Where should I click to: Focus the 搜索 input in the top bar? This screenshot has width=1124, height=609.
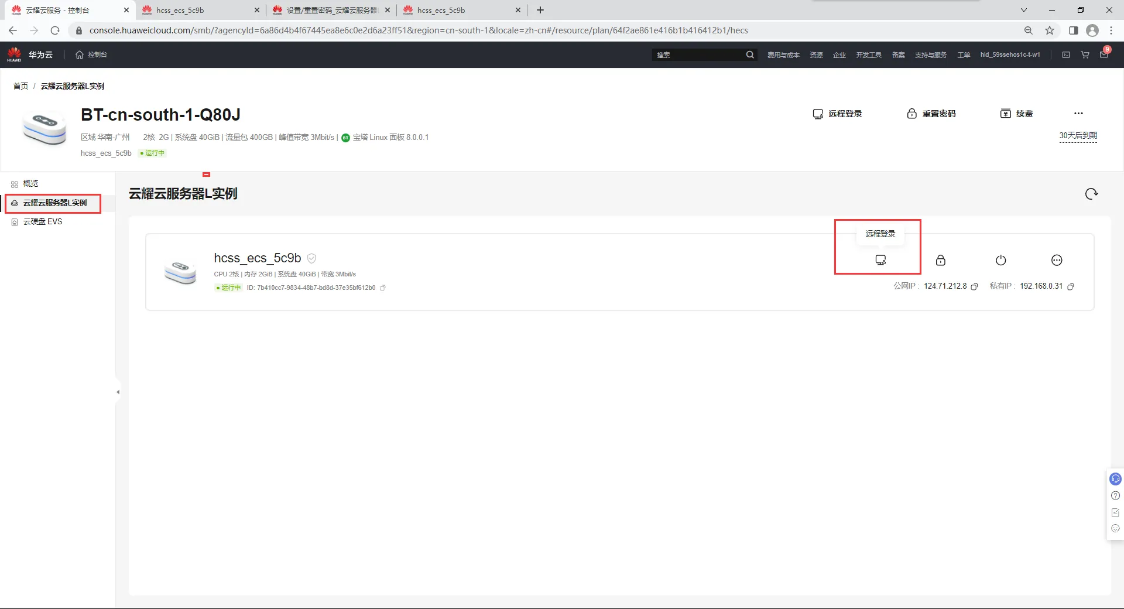pos(699,54)
